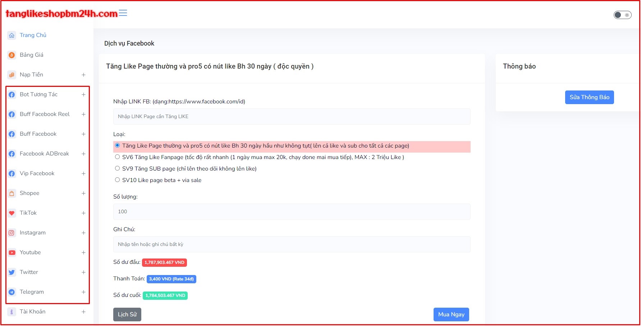The height and width of the screenshot is (326, 641).
Task: Click the Ghi Chú note input field
Action: (292, 244)
